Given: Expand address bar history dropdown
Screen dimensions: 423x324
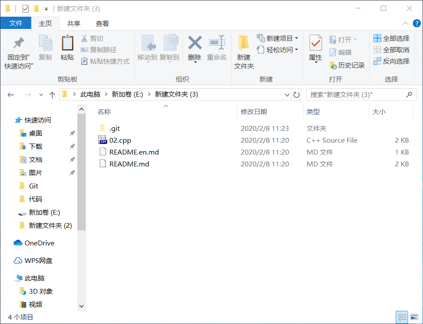Looking at the screenshot, I should [x=287, y=95].
